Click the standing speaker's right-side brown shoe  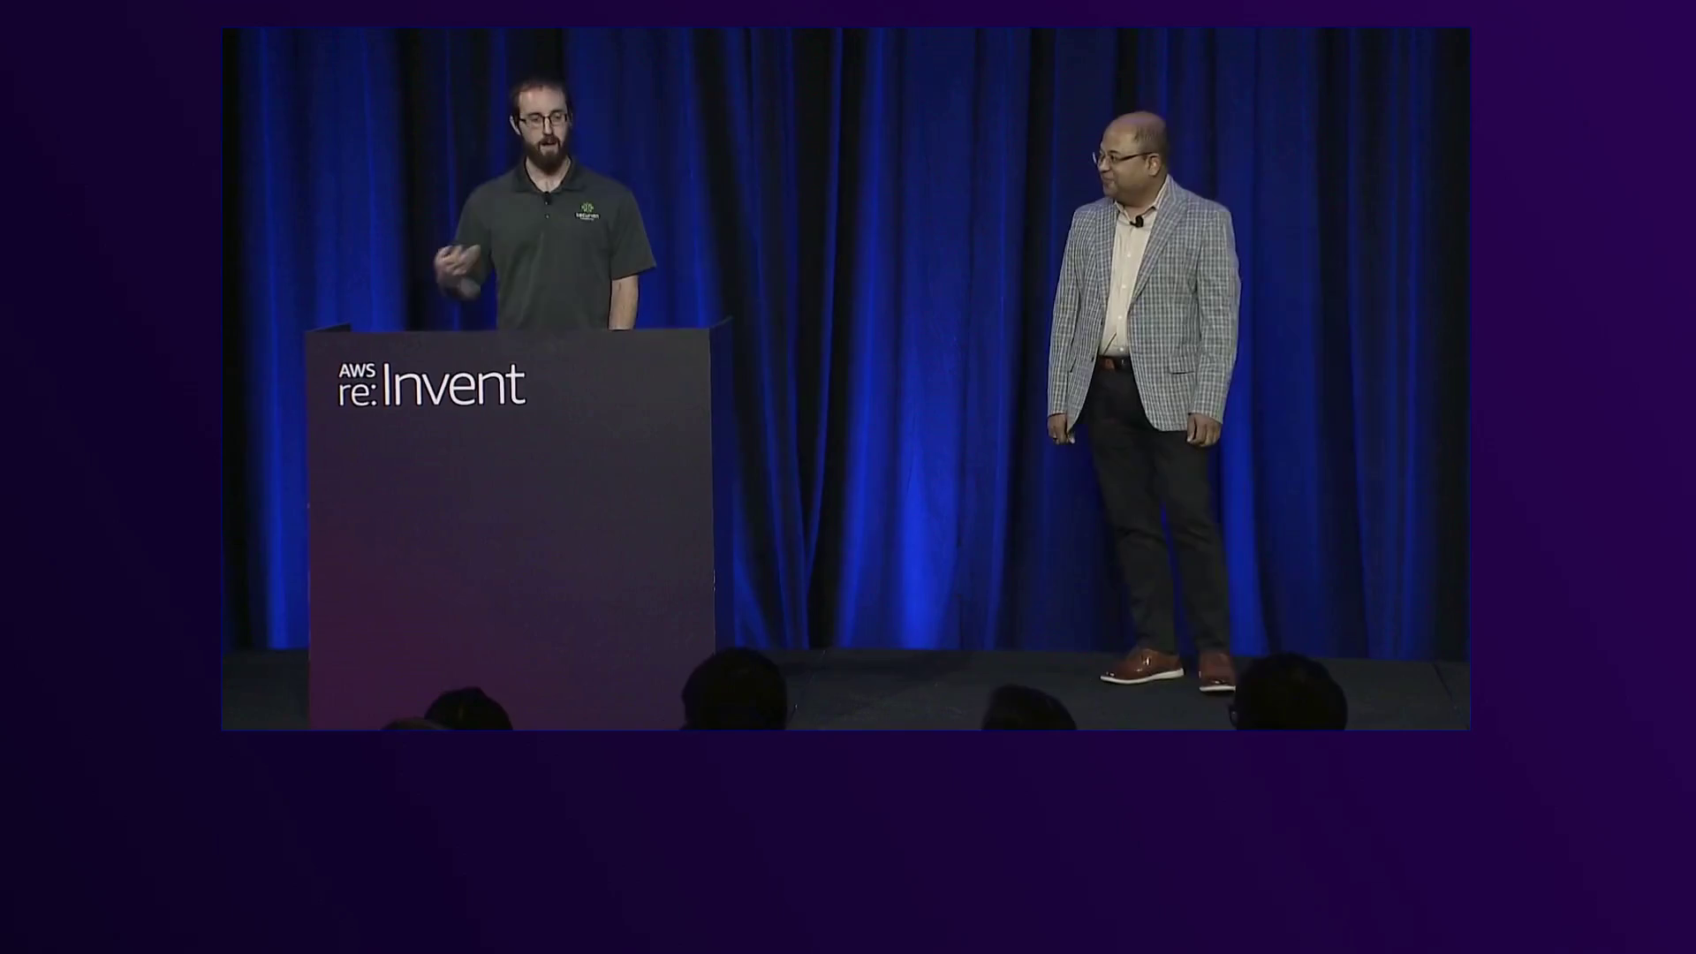1216,671
